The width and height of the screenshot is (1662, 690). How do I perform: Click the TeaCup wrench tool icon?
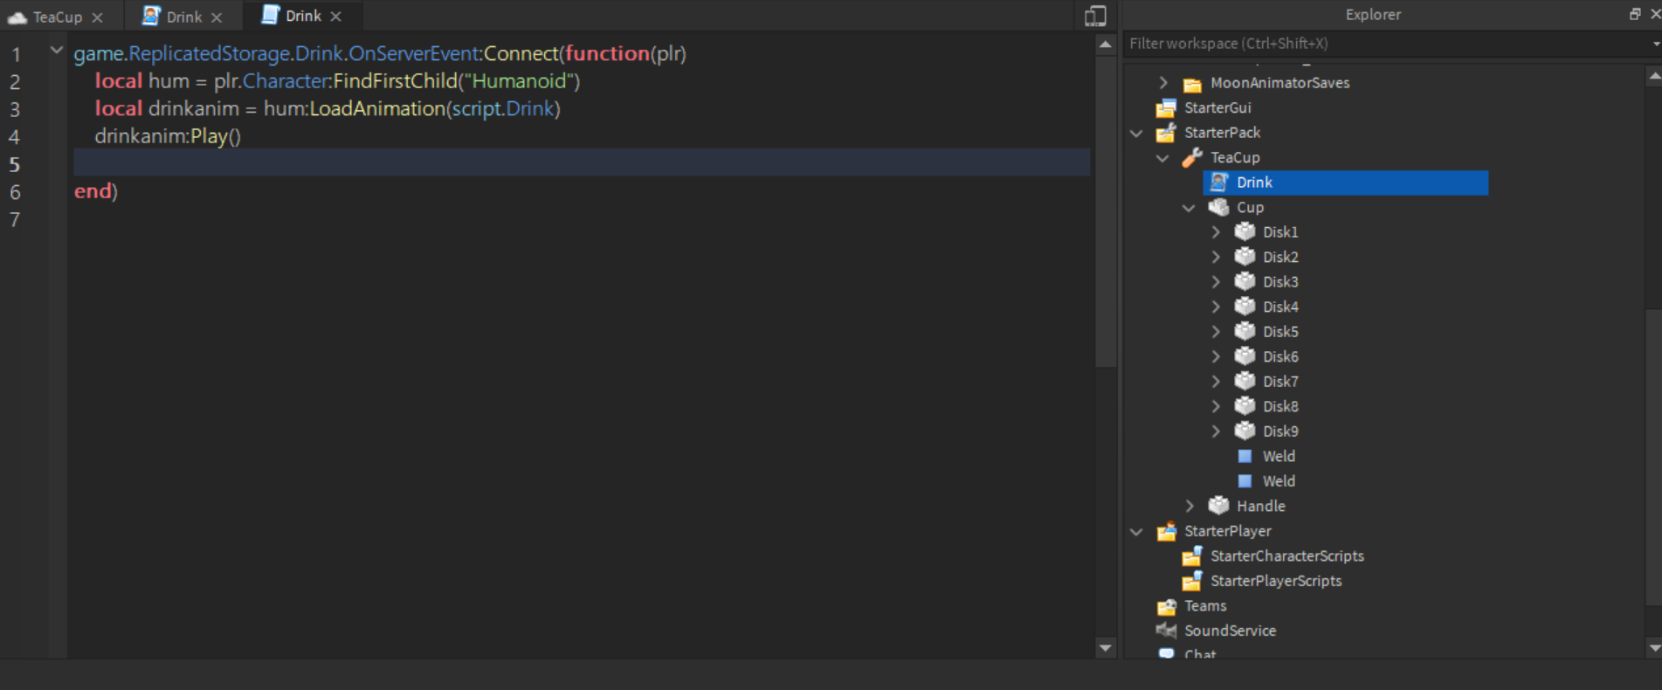tap(1192, 157)
